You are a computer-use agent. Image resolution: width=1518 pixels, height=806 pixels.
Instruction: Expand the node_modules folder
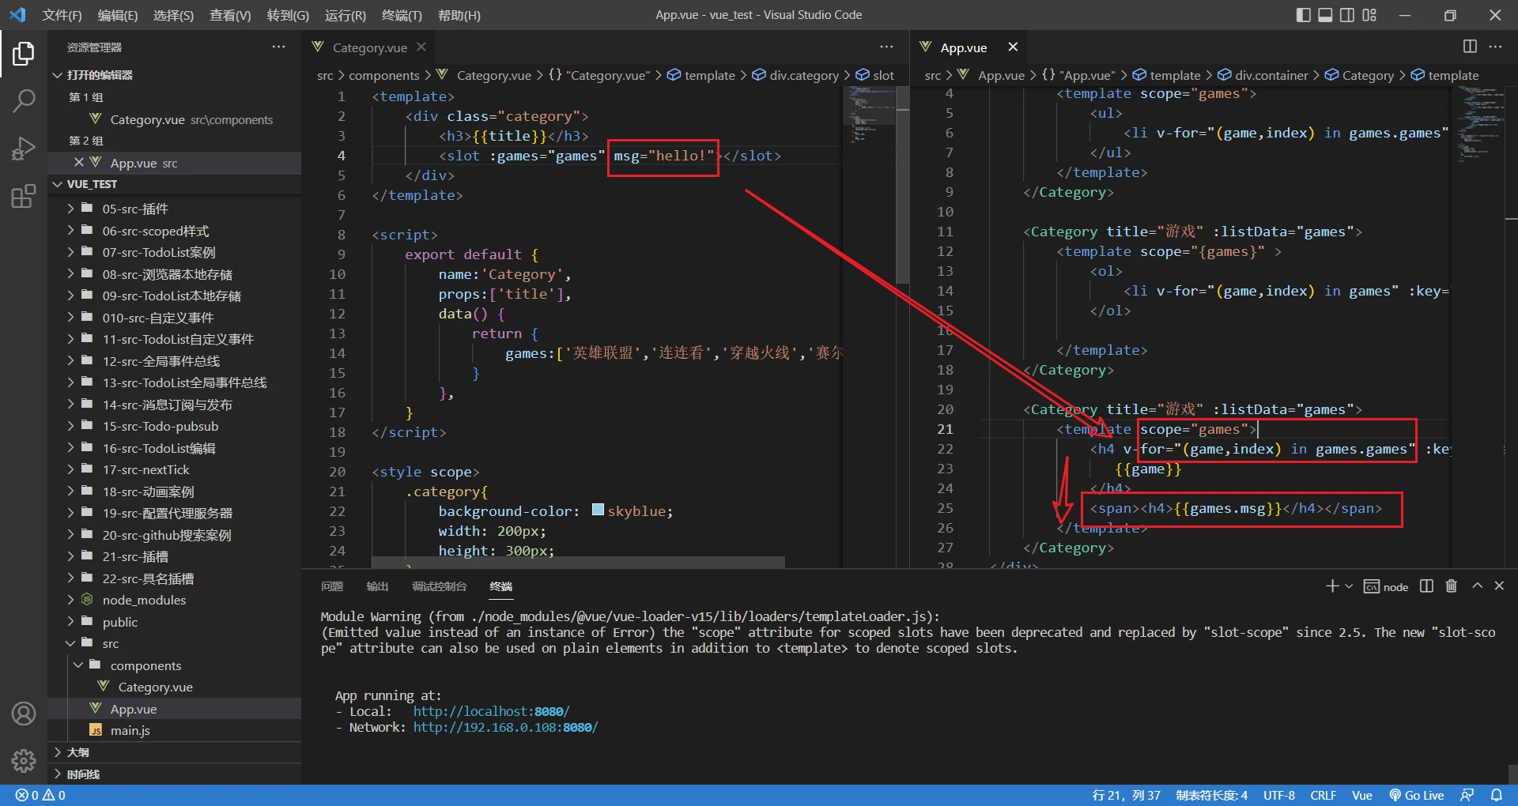[x=143, y=600]
